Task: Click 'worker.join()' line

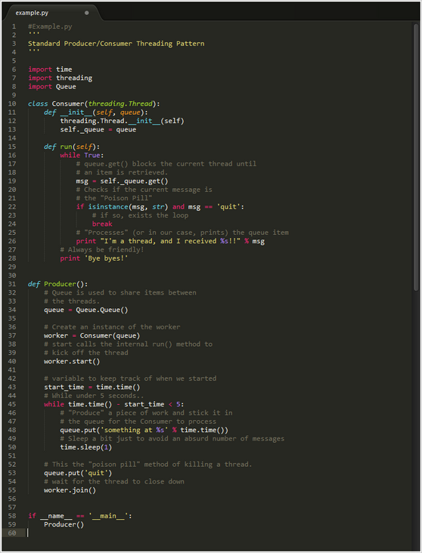Action: [x=70, y=490]
